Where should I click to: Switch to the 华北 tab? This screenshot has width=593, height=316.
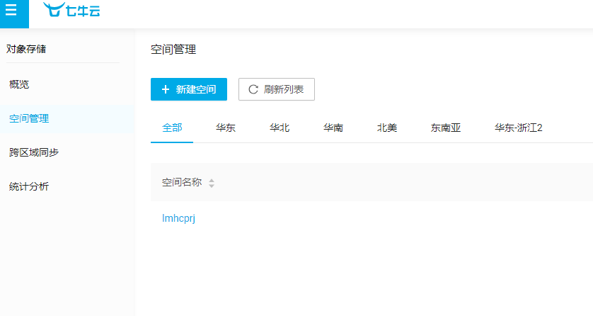(x=280, y=128)
